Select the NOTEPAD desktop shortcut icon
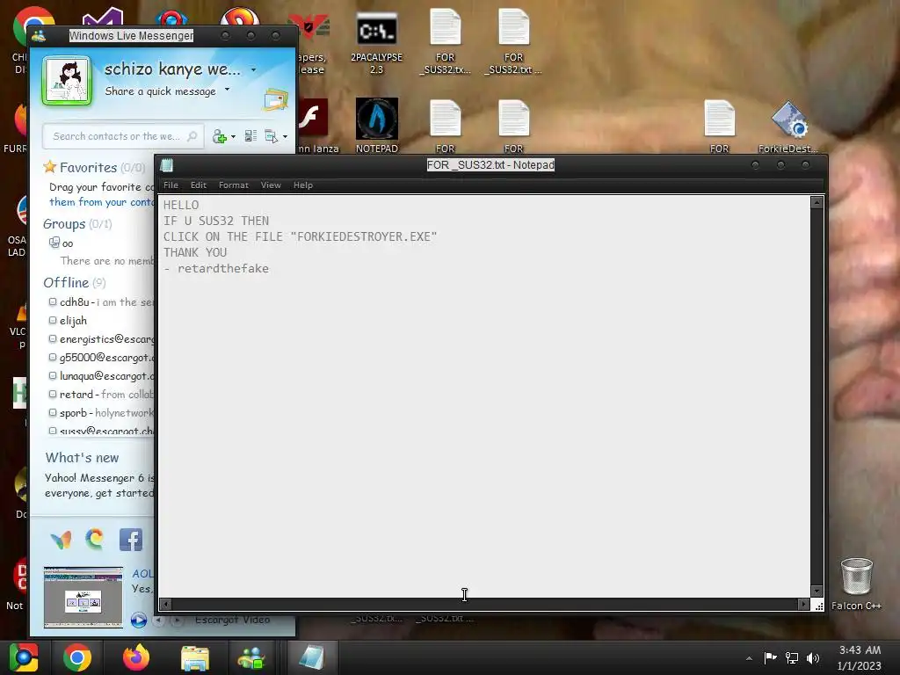This screenshot has height=675, width=900. click(x=376, y=125)
